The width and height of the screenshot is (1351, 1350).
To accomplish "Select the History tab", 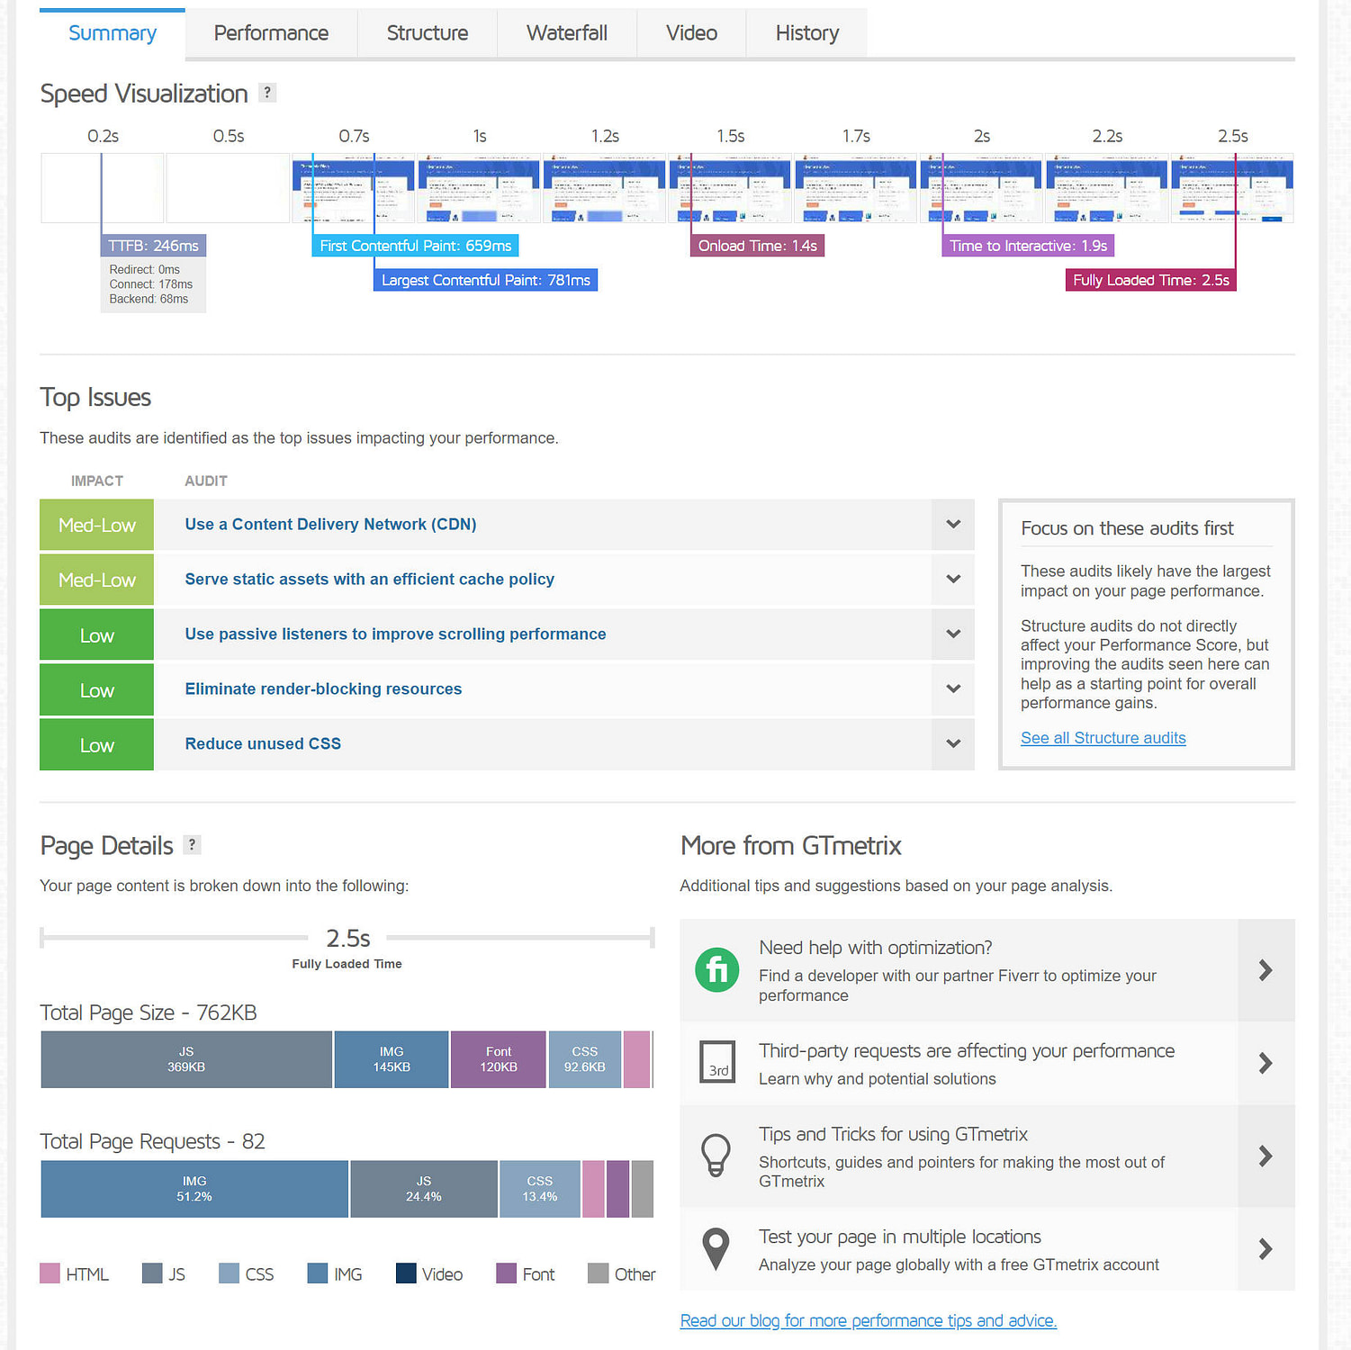I will pos(806,32).
